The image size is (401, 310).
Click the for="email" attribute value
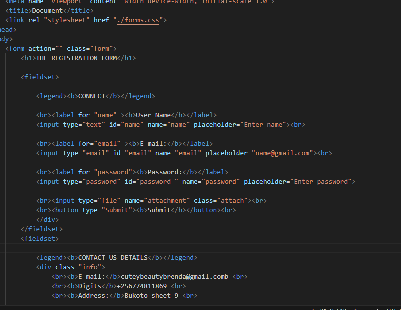click(x=107, y=143)
